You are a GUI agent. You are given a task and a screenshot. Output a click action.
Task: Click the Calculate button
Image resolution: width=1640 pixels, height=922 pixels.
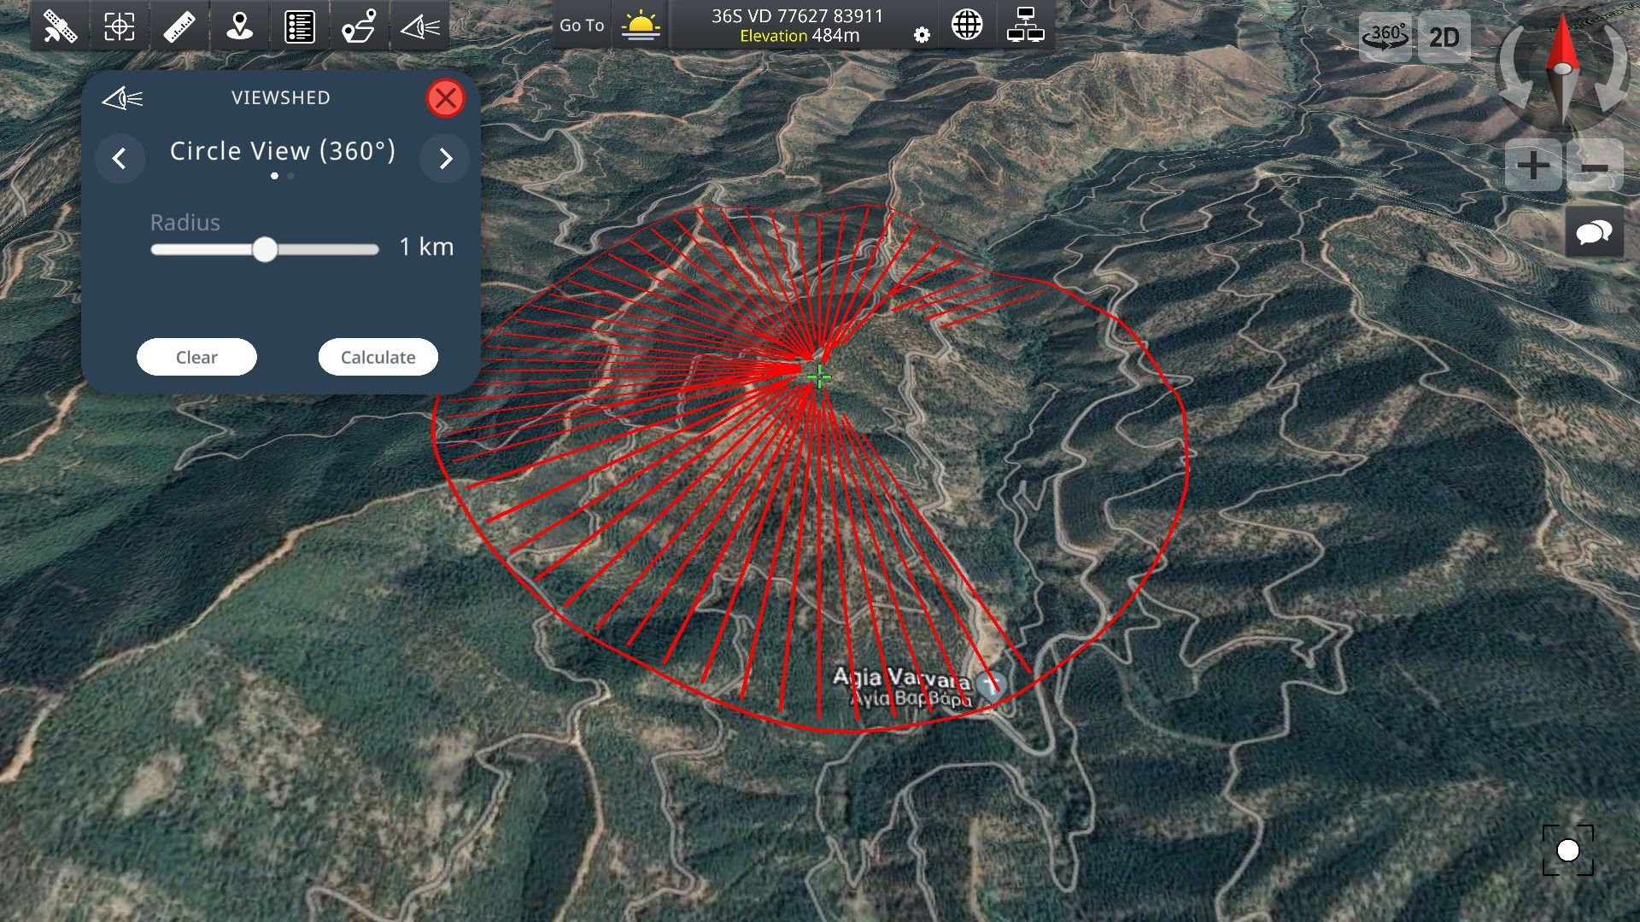point(378,357)
